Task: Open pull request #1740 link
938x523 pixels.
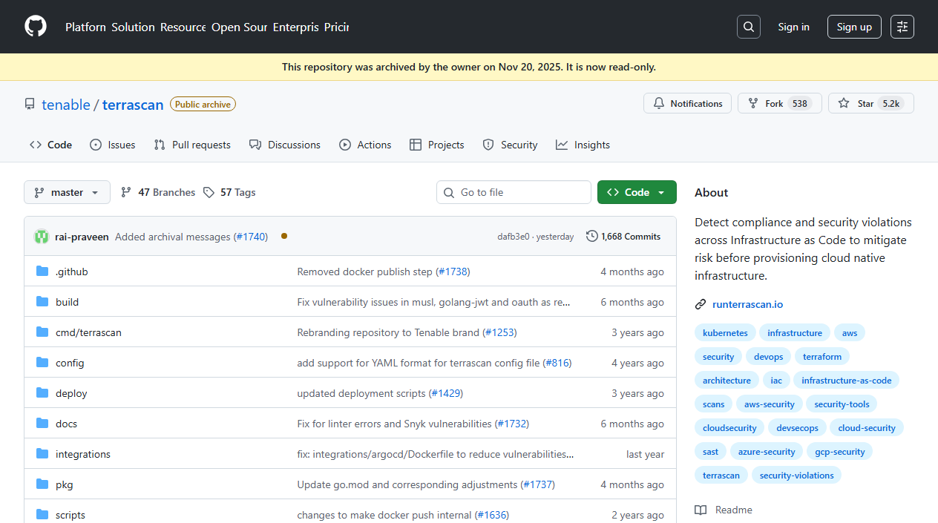Action: point(251,237)
